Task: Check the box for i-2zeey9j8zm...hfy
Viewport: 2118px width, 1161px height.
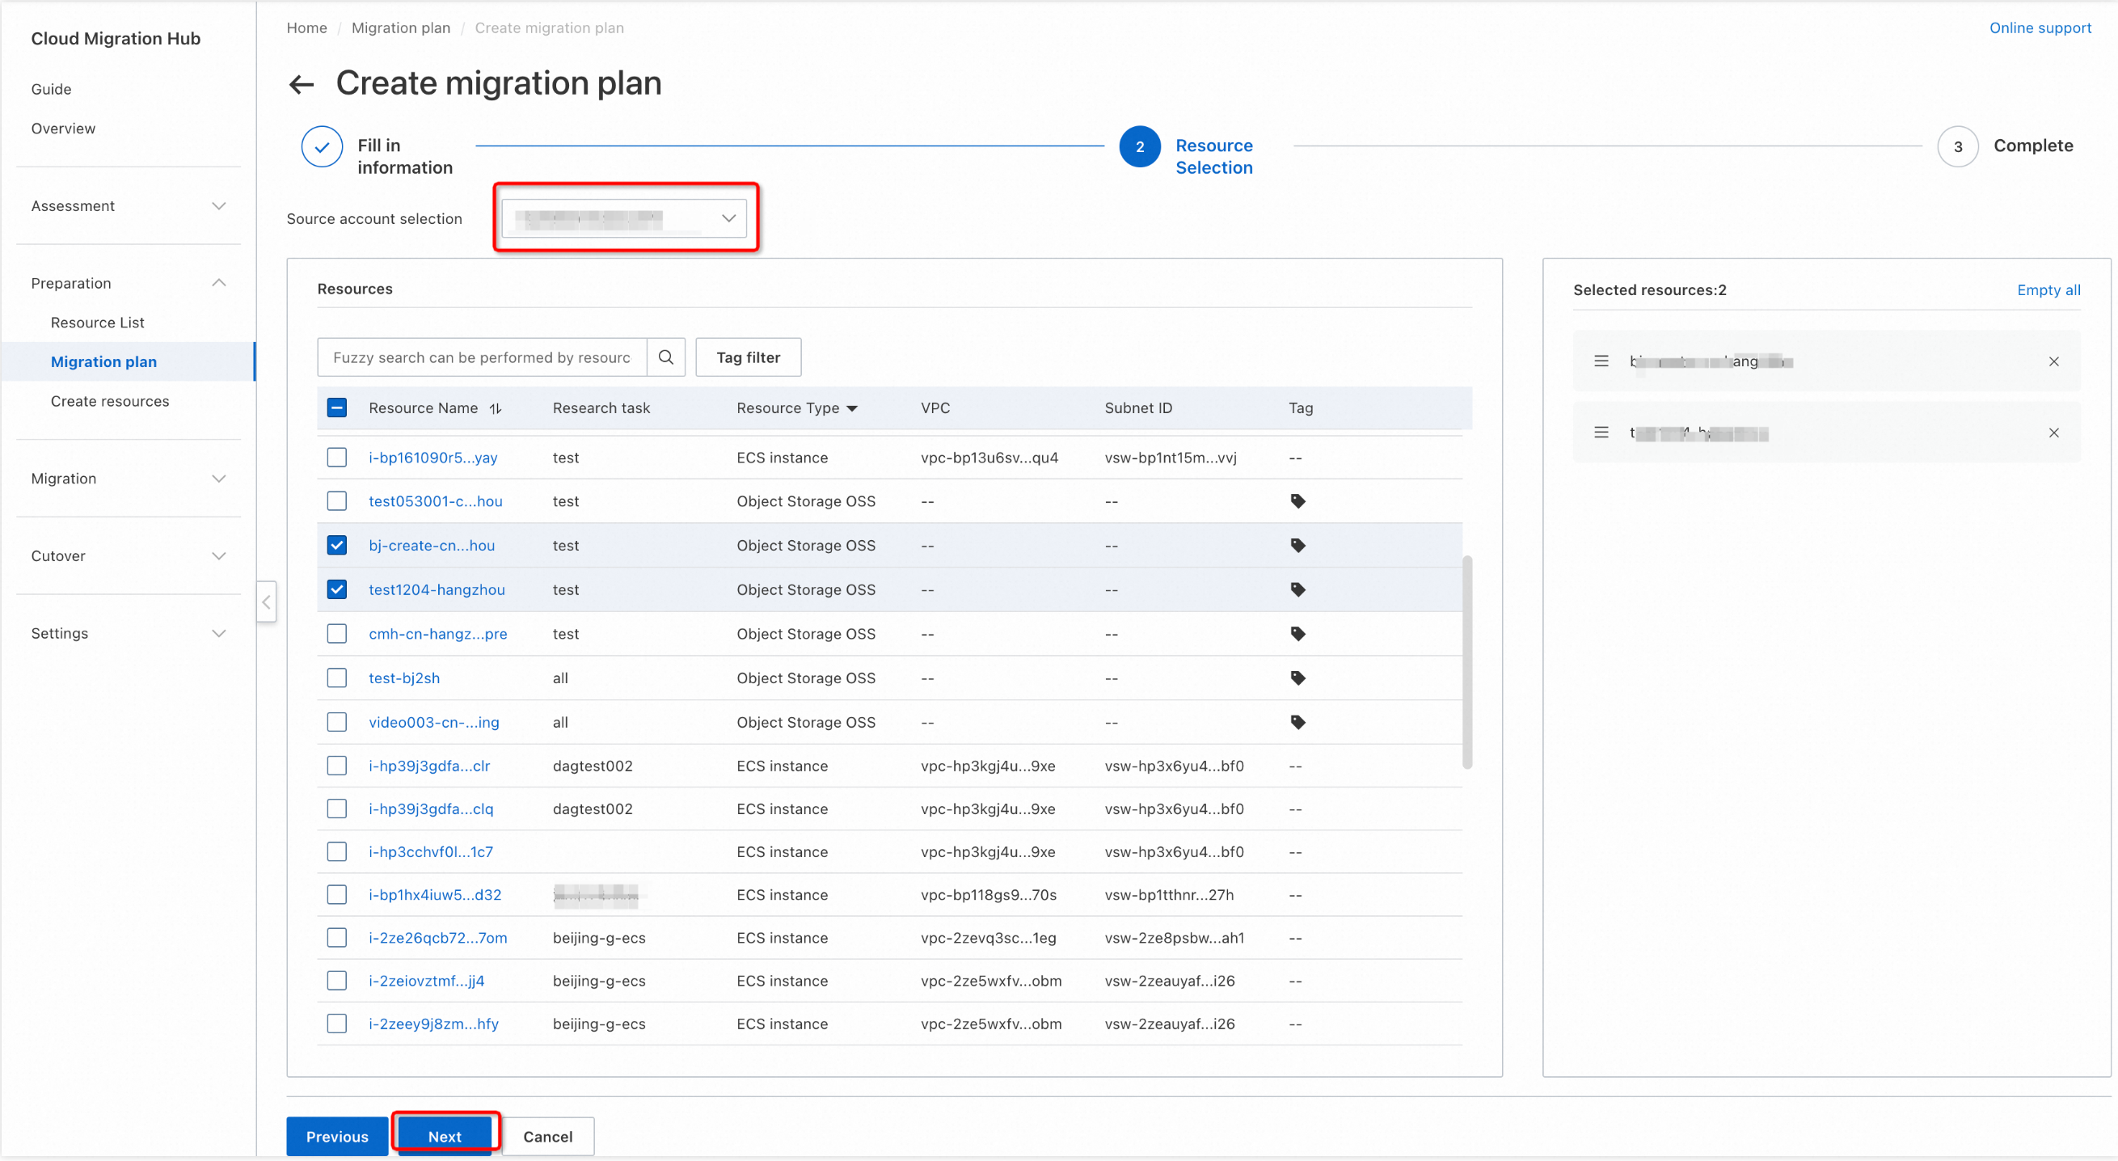Action: pyautogui.click(x=336, y=1024)
